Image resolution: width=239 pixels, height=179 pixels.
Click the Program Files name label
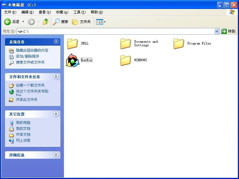199,43
